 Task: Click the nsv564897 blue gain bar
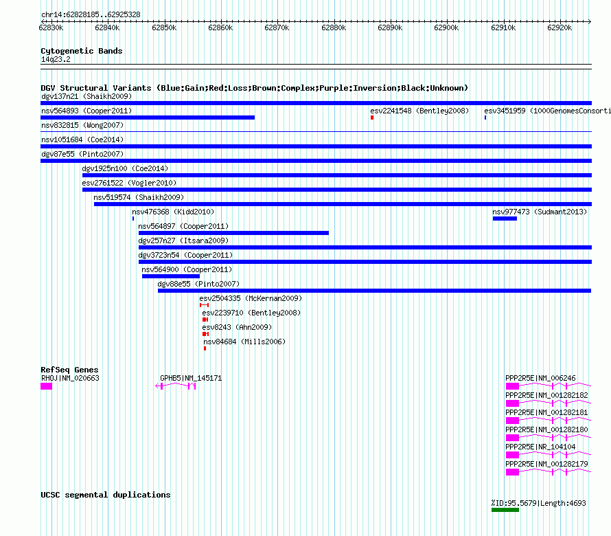[x=233, y=233]
